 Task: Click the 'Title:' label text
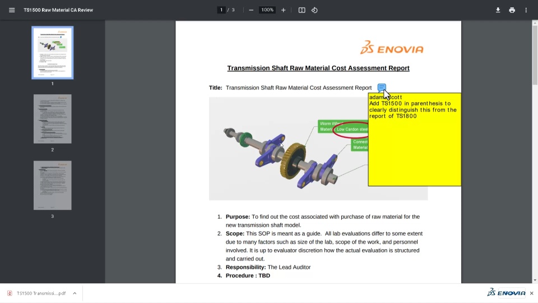(x=215, y=88)
